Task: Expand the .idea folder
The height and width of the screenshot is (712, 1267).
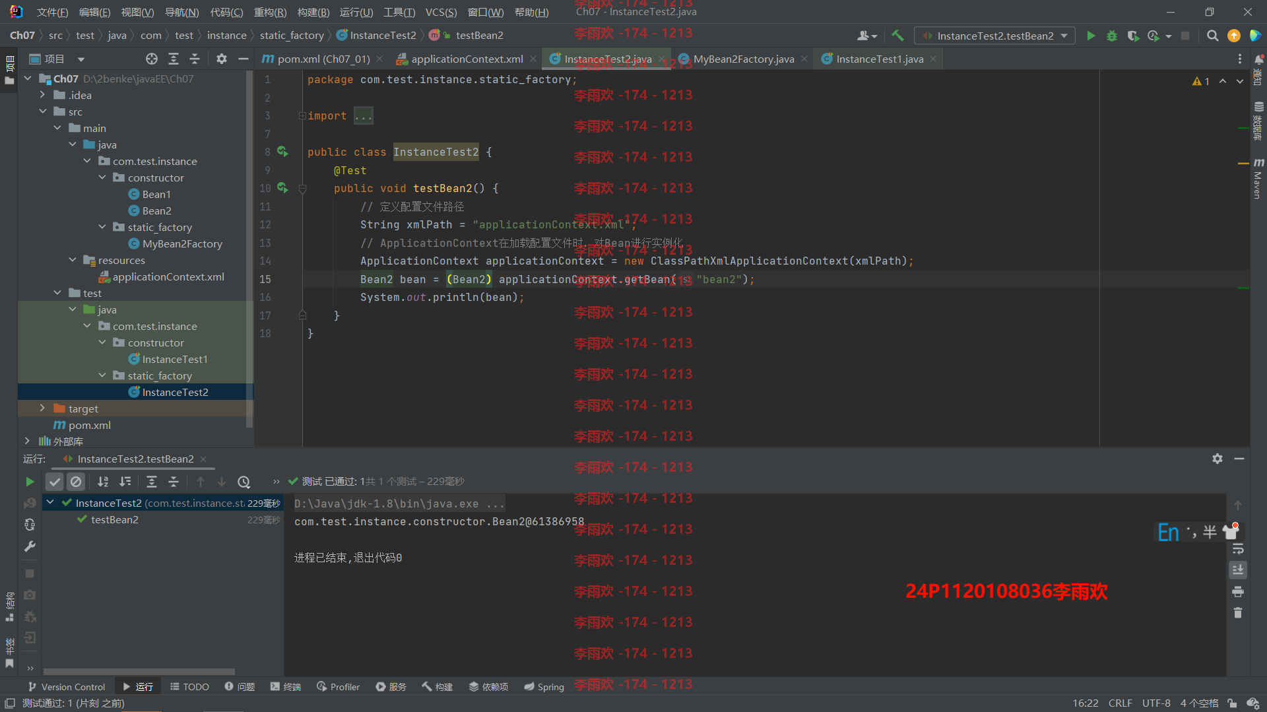Action: [43, 95]
